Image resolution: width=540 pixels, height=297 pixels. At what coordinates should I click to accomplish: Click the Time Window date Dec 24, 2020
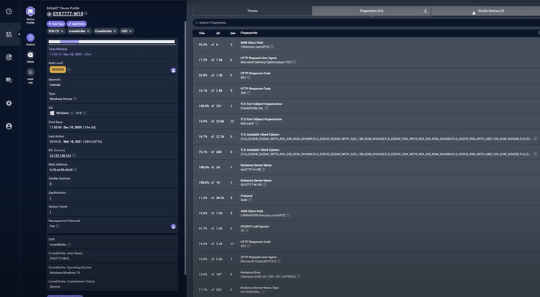(x=72, y=55)
